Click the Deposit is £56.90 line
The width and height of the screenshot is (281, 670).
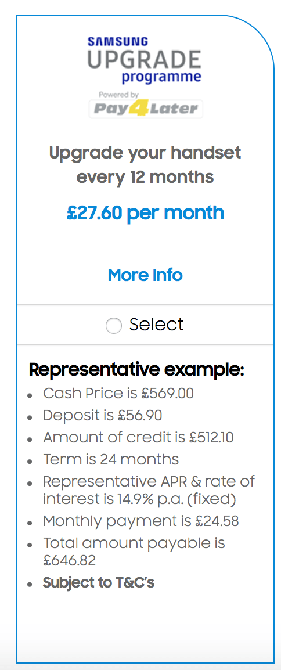[103, 415]
